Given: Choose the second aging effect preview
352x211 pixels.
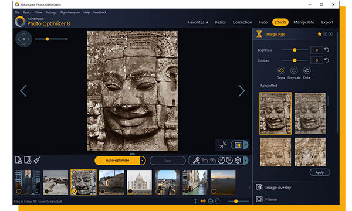Looking at the screenshot, I should (x=310, y=113).
